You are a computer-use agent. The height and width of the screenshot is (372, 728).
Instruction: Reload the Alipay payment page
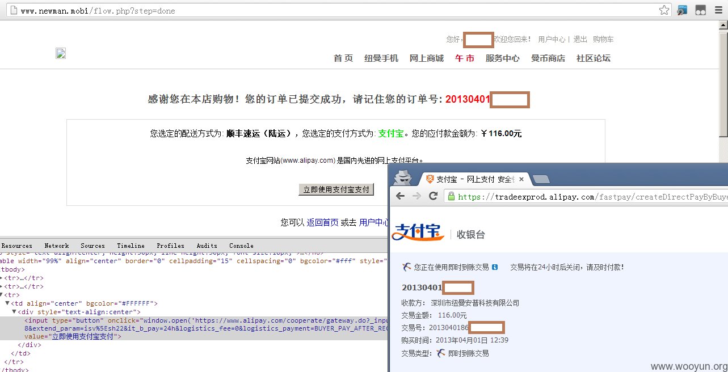pos(433,196)
